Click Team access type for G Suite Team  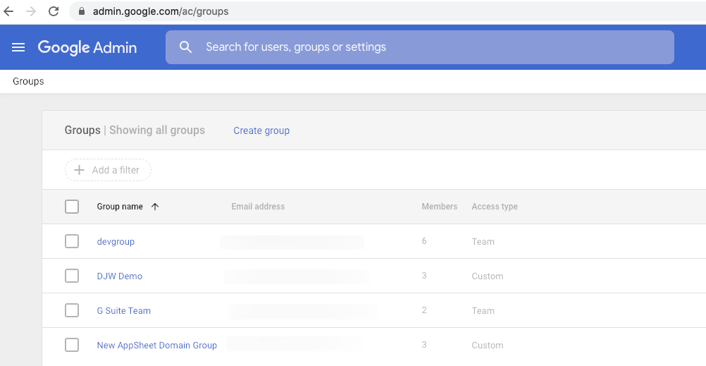click(483, 310)
